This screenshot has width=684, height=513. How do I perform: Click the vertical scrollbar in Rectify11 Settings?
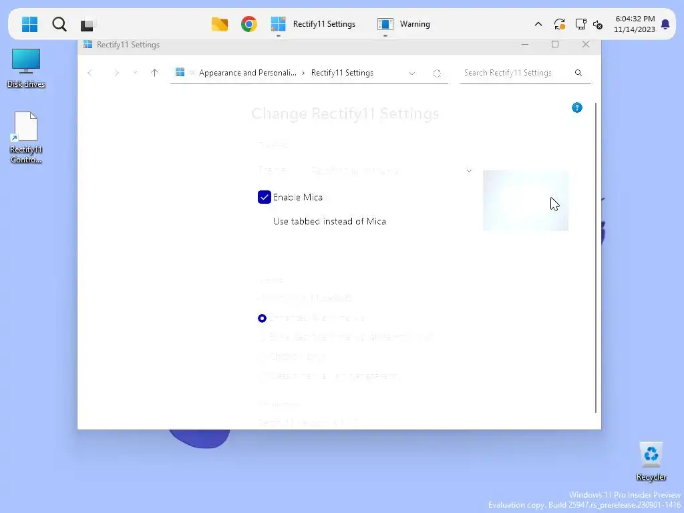click(595, 257)
